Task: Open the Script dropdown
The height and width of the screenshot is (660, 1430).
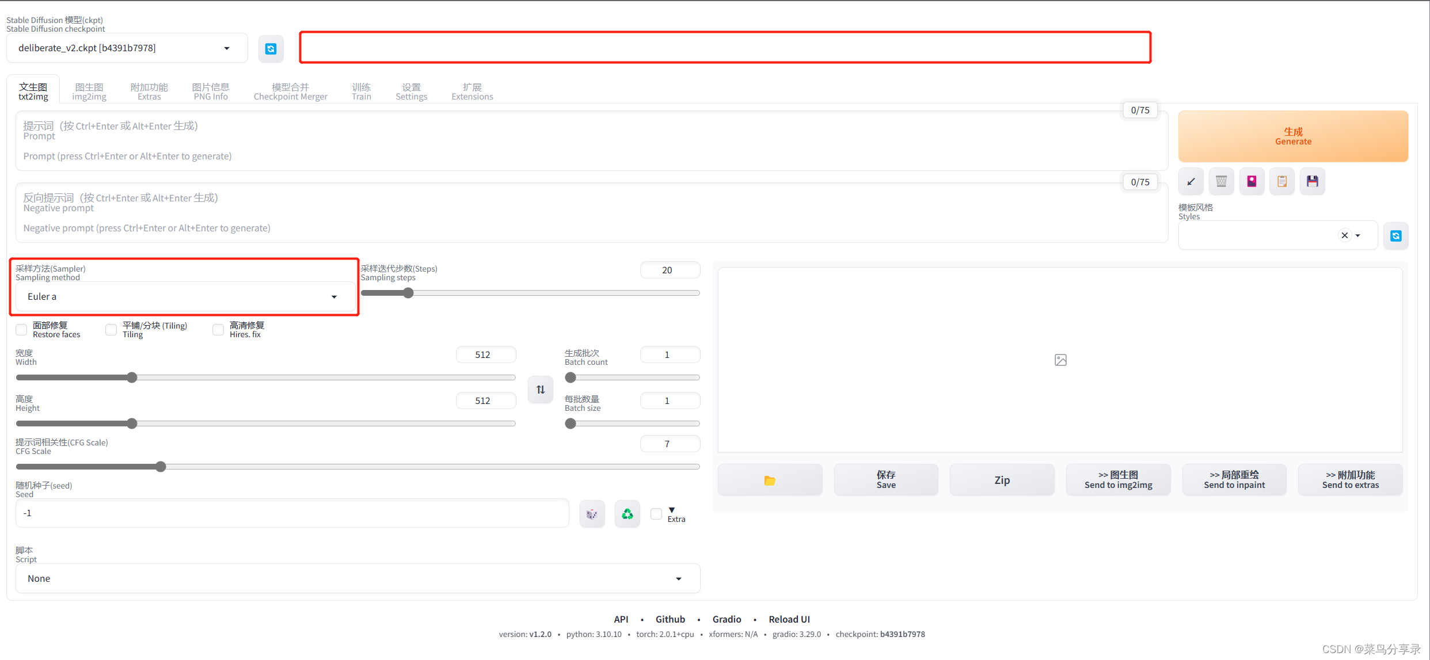Action: point(357,579)
